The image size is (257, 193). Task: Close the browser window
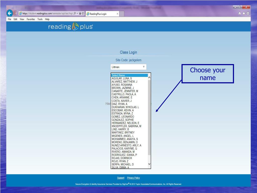(x=246, y=7)
